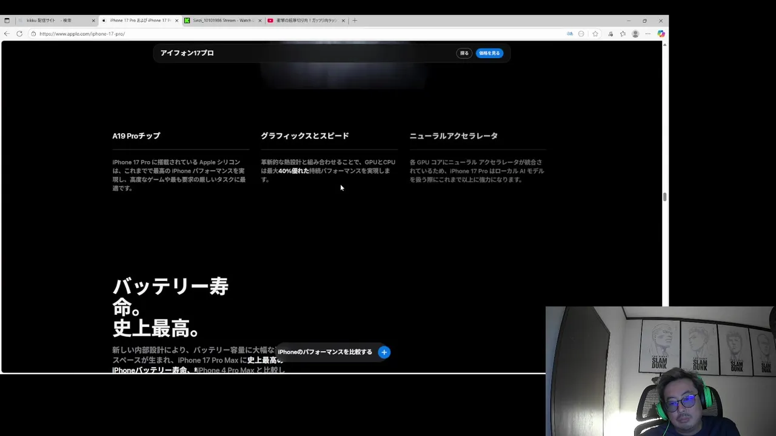The height and width of the screenshot is (436, 776).
Task: Restore down the browser window
Action: (x=644, y=21)
